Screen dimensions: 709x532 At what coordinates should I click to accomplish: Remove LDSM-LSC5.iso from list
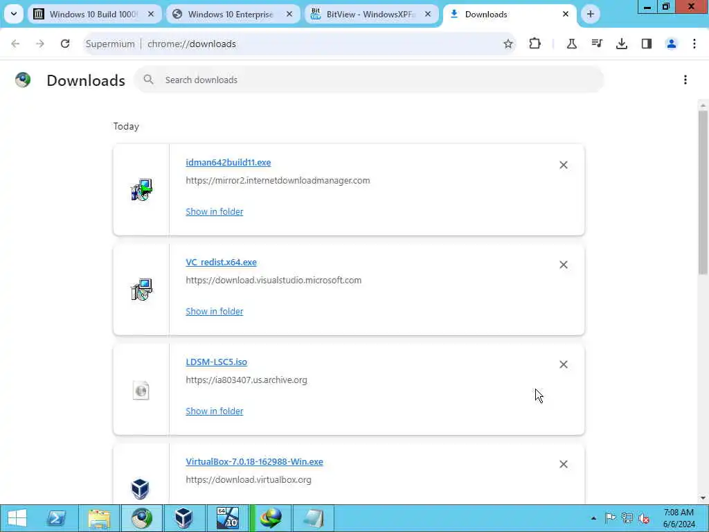pyautogui.click(x=564, y=364)
